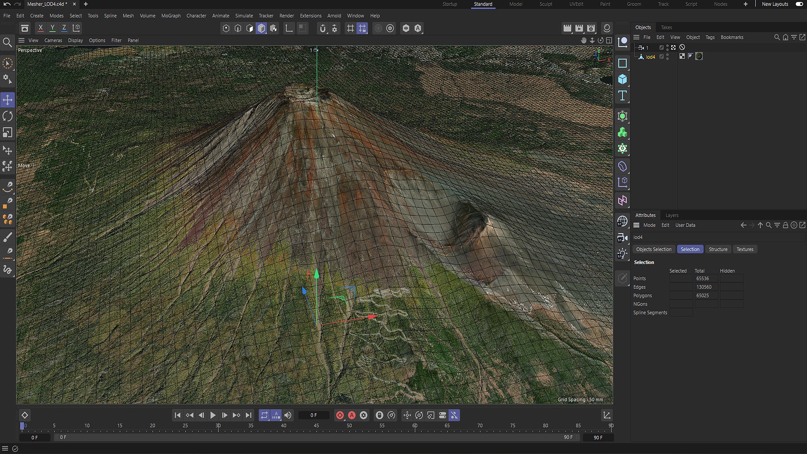The image size is (807, 454).
Task: Open Object Manager hamburger menu
Action: (636, 37)
